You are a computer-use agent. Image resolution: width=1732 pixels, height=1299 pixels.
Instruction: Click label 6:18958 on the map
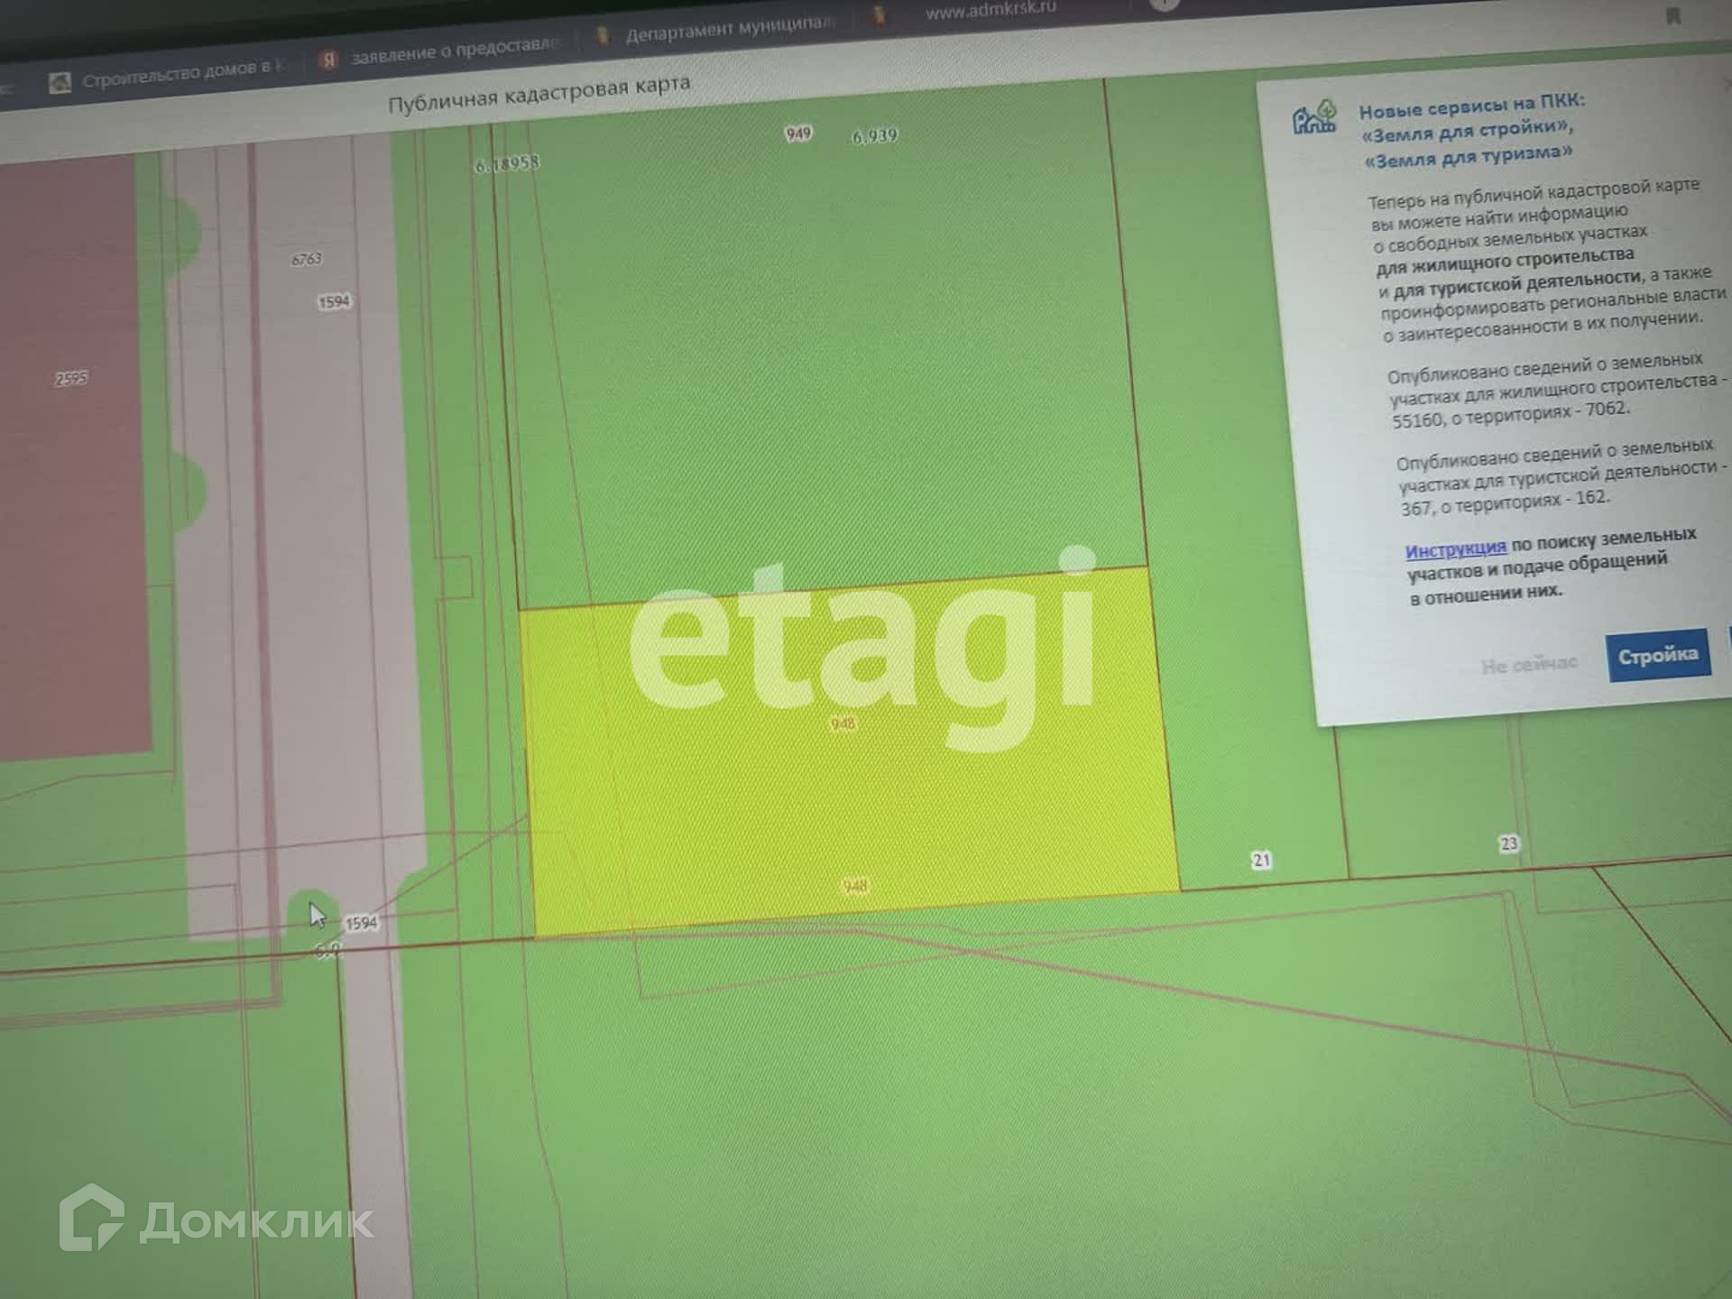click(x=507, y=164)
